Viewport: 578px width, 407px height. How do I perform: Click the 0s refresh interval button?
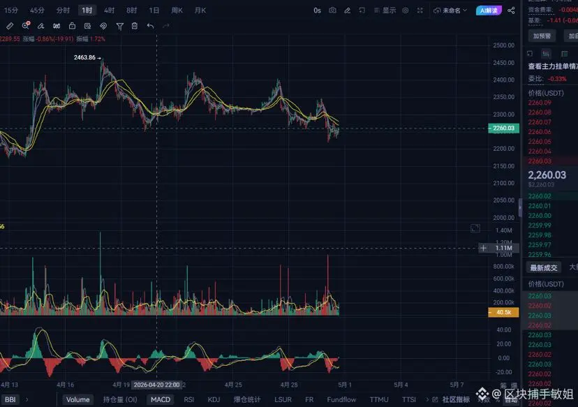pyautogui.click(x=317, y=10)
